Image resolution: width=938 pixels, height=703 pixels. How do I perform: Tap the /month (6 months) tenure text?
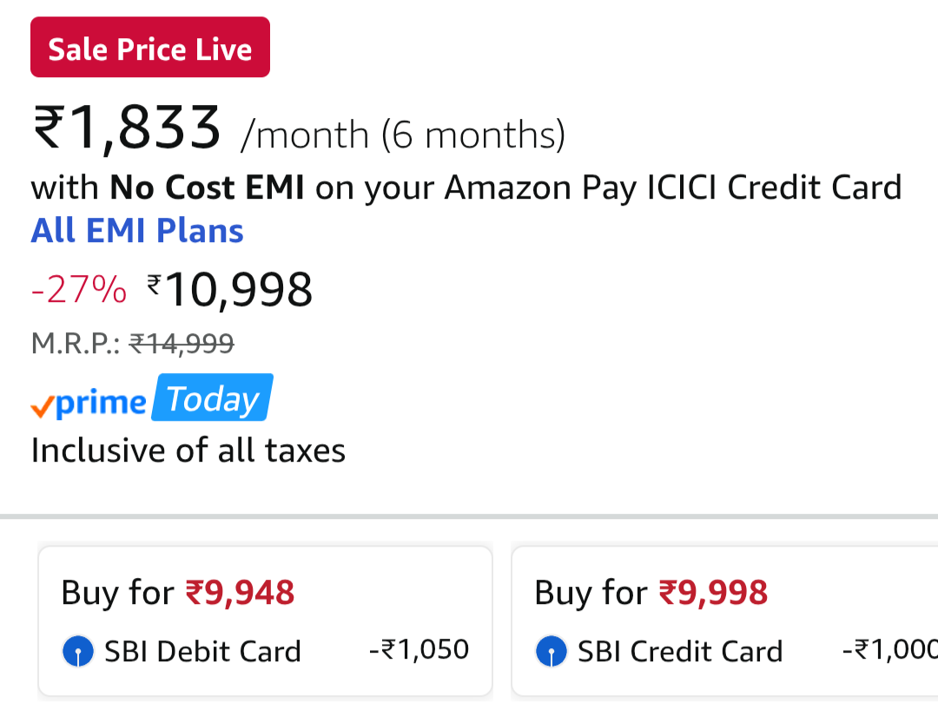(x=403, y=135)
